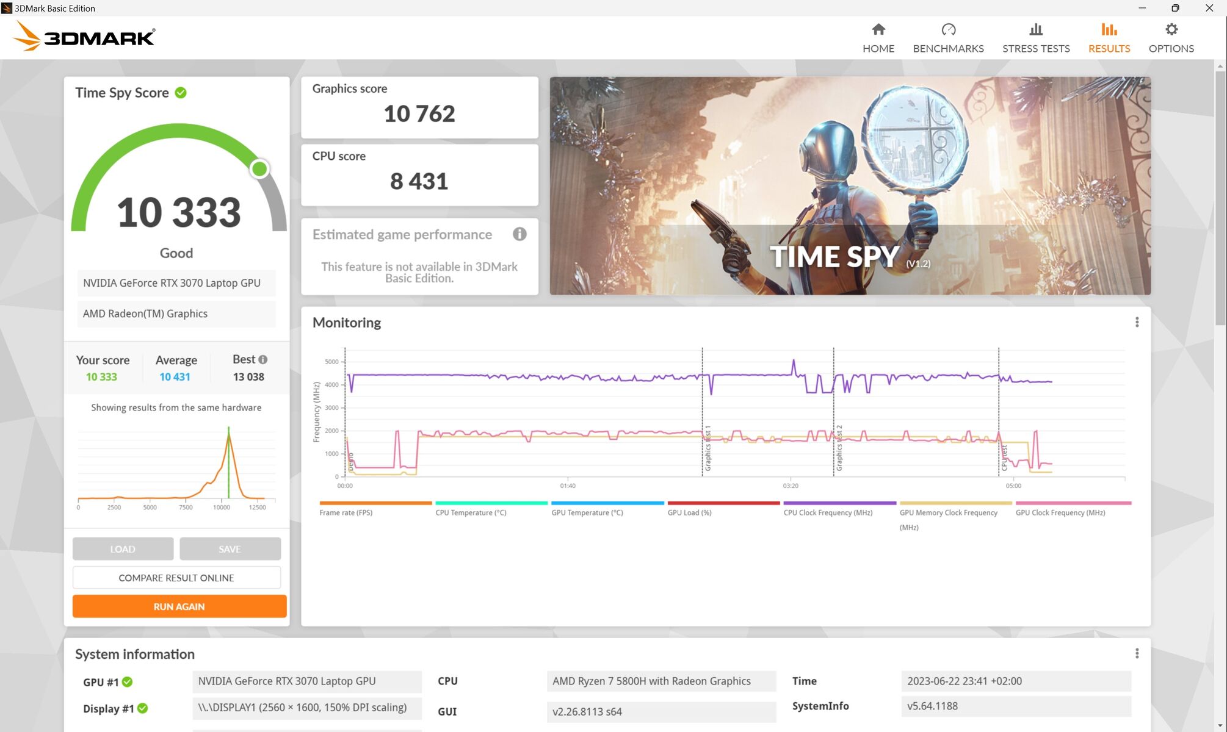This screenshot has height=732, width=1227.
Task: Open the STRESS TESTS tab
Action: point(1036,48)
